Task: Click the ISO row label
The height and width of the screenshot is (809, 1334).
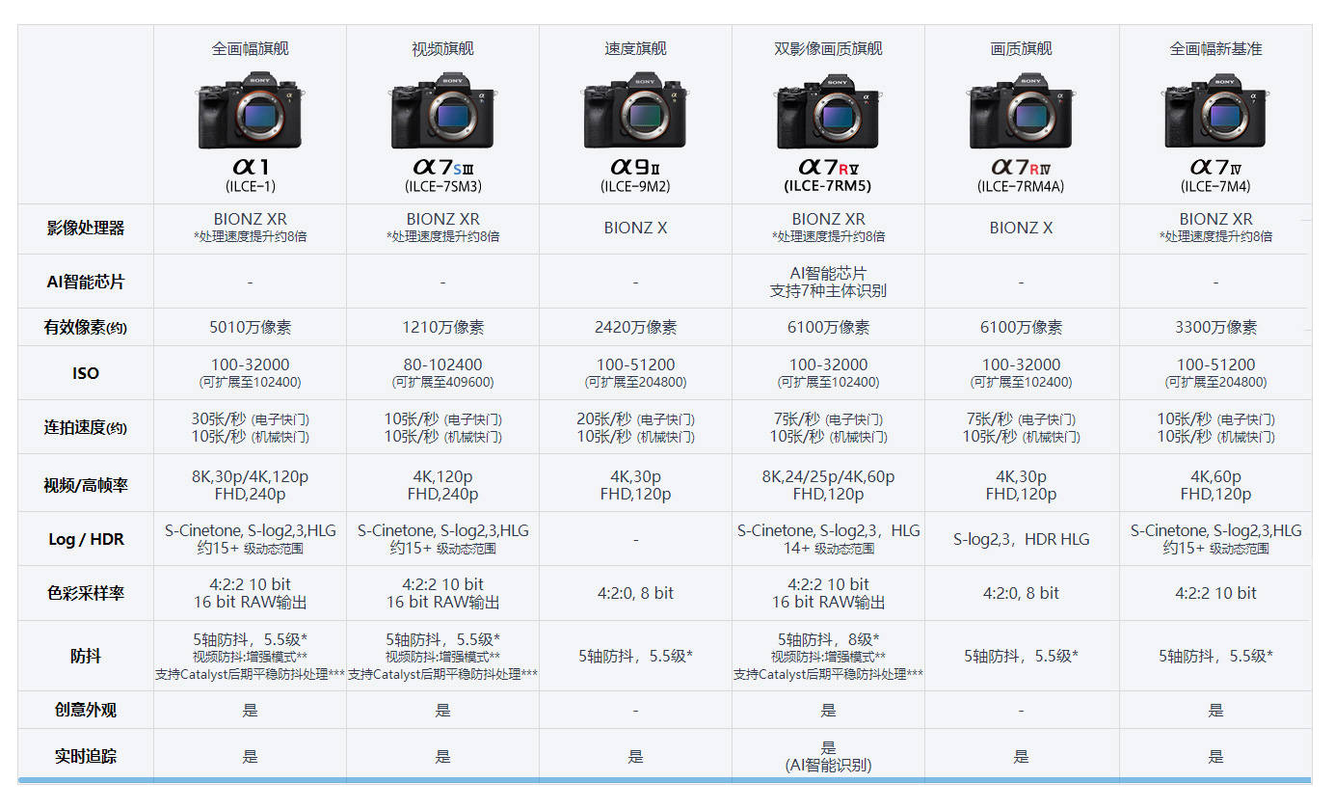Action: coord(86,373)
